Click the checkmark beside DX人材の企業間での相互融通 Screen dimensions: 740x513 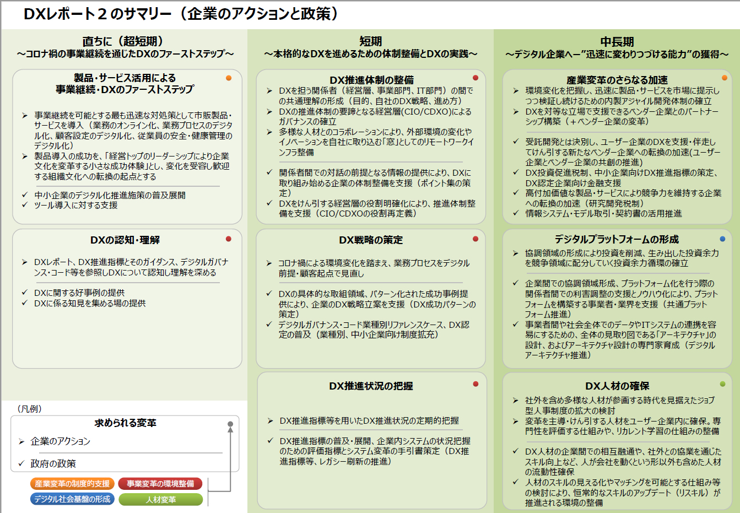pos(516,451)
